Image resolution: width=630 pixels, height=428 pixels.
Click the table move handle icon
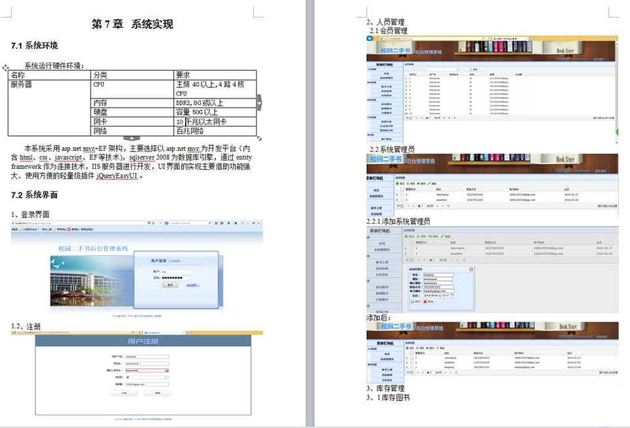point(6,67)
